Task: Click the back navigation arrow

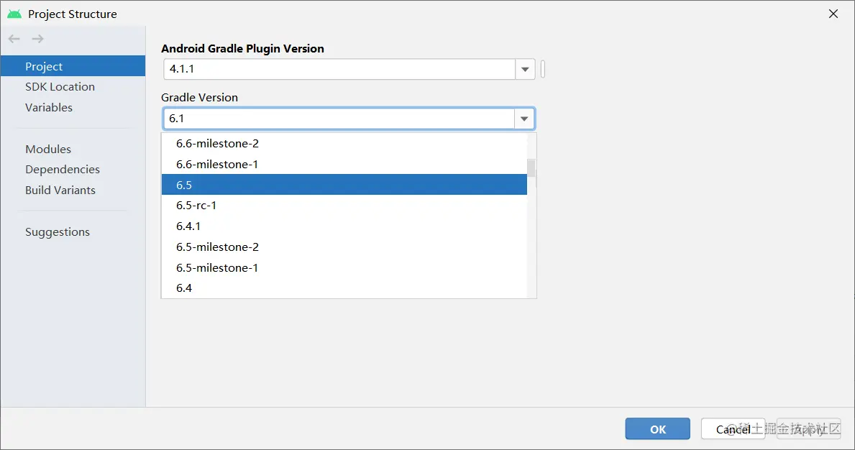Action: 14,39
